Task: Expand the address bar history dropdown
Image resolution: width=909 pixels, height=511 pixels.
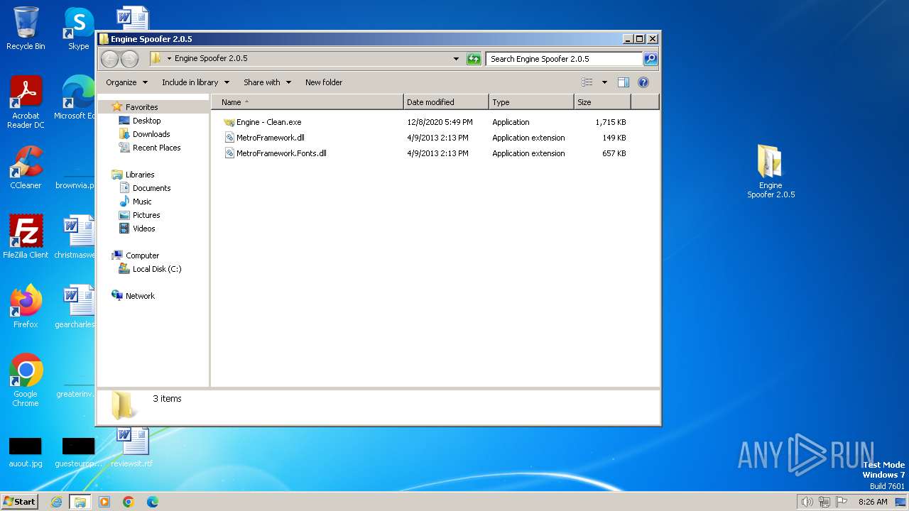Action: (456, 59)
